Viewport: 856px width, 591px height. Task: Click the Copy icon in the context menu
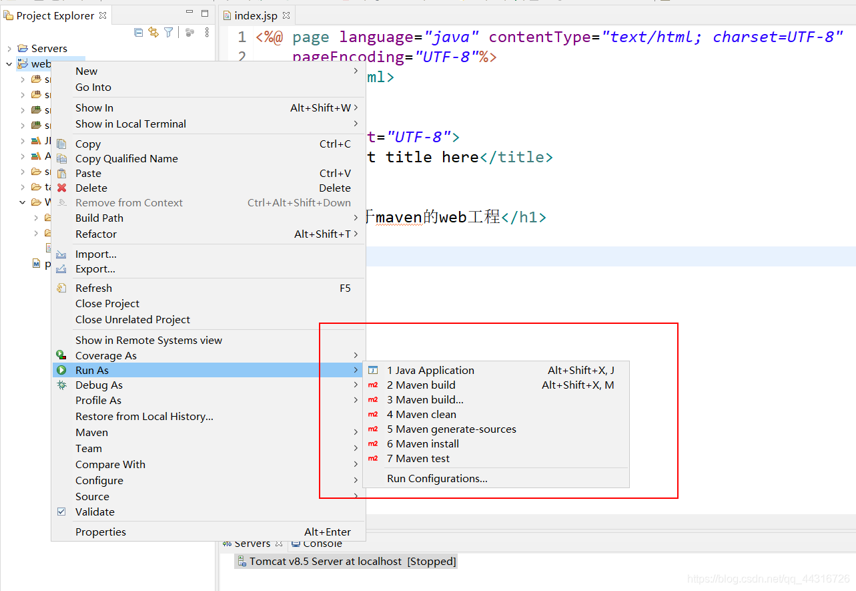pyautogui.click(x=61, y=144)
